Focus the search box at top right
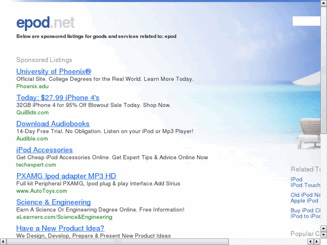 click(306, 21)
